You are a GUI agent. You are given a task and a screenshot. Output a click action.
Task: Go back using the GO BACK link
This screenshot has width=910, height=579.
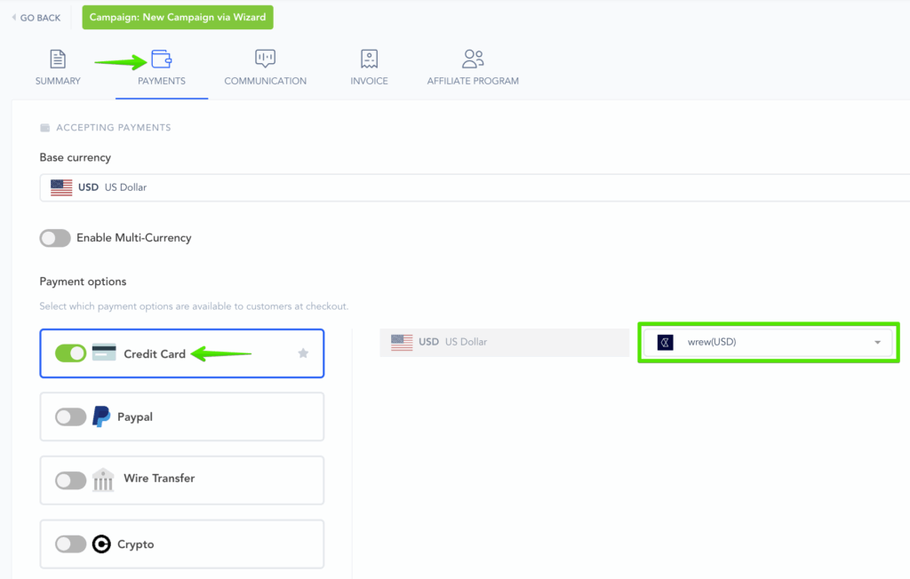click(x=36, y=18)
